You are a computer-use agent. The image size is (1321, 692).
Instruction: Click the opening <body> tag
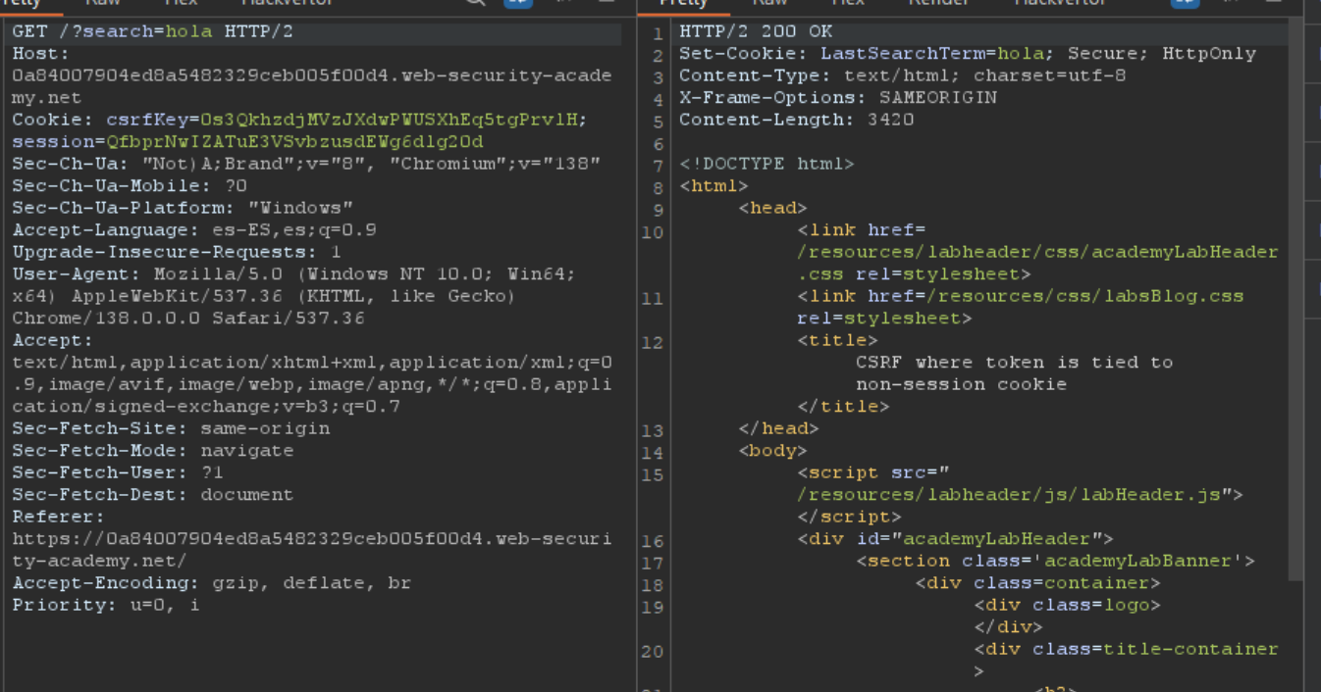click(x=773, y=451)
